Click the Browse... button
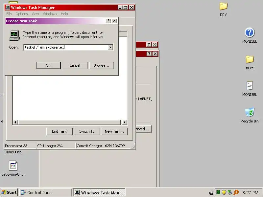This screenshot has height=197, width=263. (102, 65)
